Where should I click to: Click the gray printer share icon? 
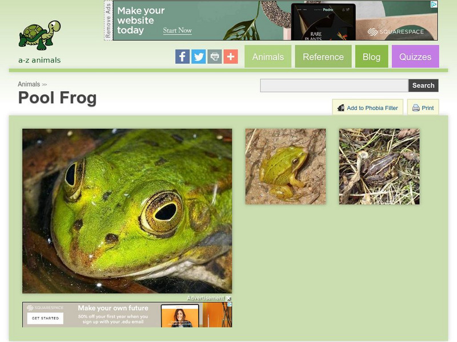pos(215,56)
